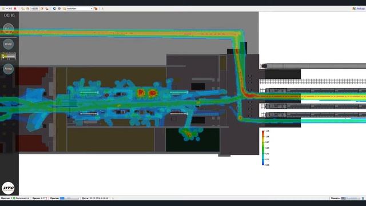Image resolution: width=366 pixels, height=206 pixels.
Task: Click the memory usage bar in status bar
Action: click(351, 198)
